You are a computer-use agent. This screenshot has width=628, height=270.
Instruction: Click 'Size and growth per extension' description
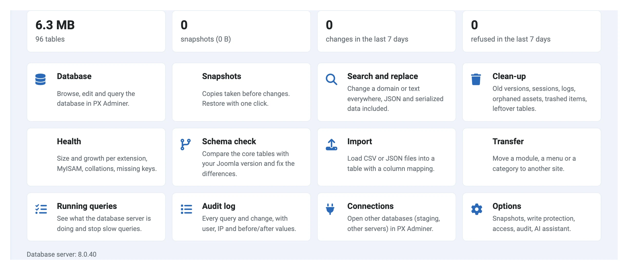(x=107, y=163)
